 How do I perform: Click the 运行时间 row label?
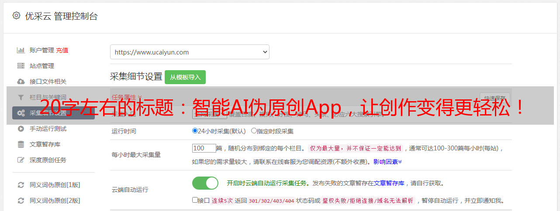click(124, 131)
